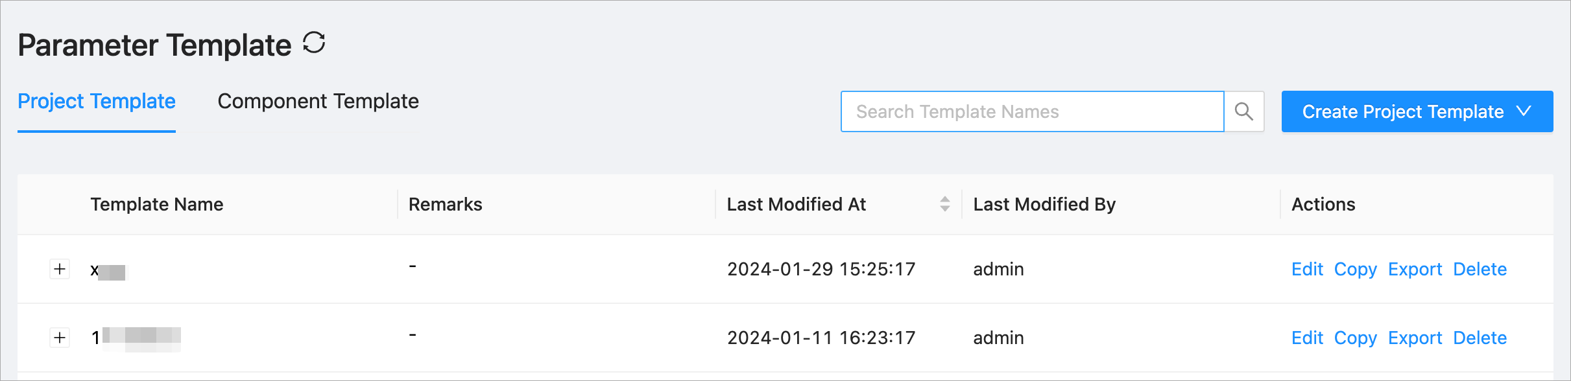Export the template modified 2024-01-11
Screen dimensions: 1571x381
(1415, 338)
